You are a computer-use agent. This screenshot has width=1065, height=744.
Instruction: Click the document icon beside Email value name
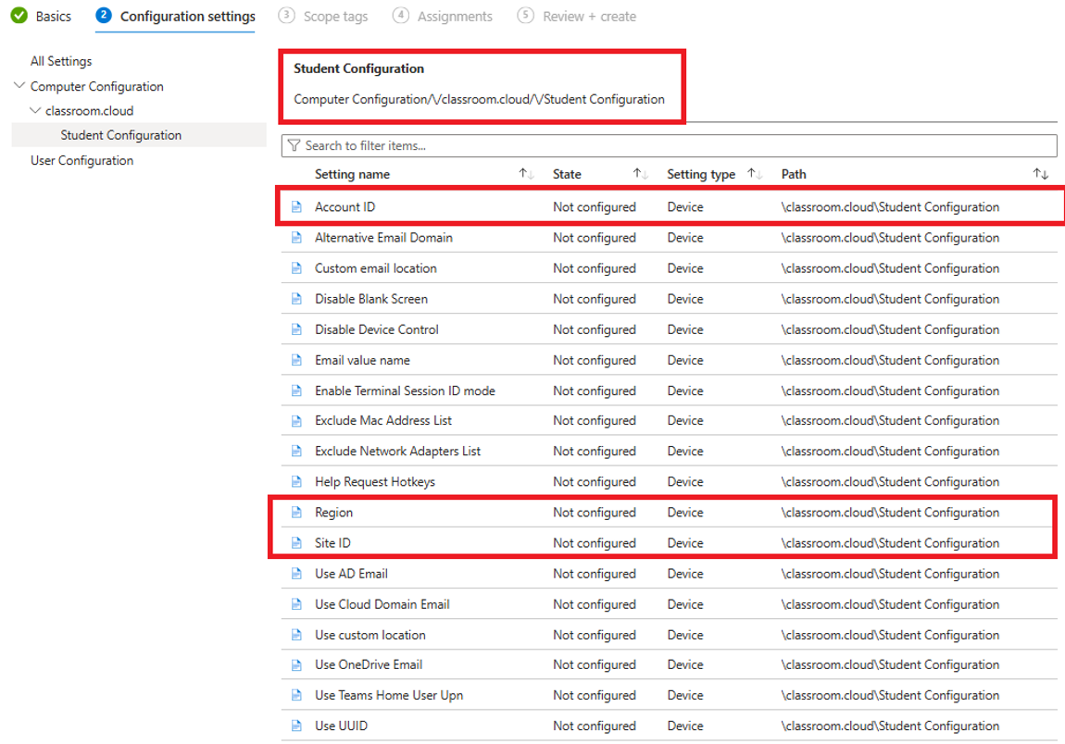296,360
